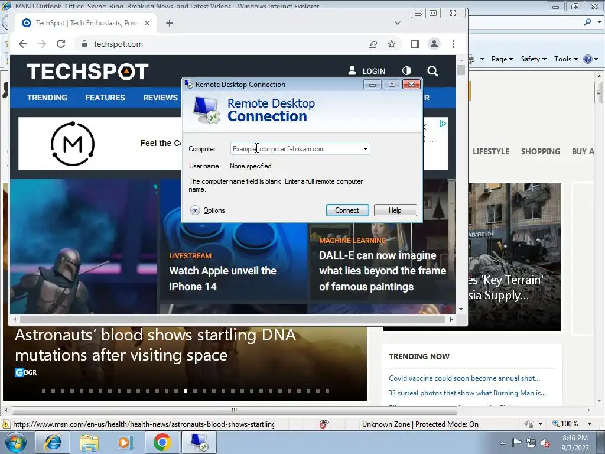Viewport: 605px width, 454px height.
Task: Click the Internet Explorer help icon
Action: coord(588,59)
